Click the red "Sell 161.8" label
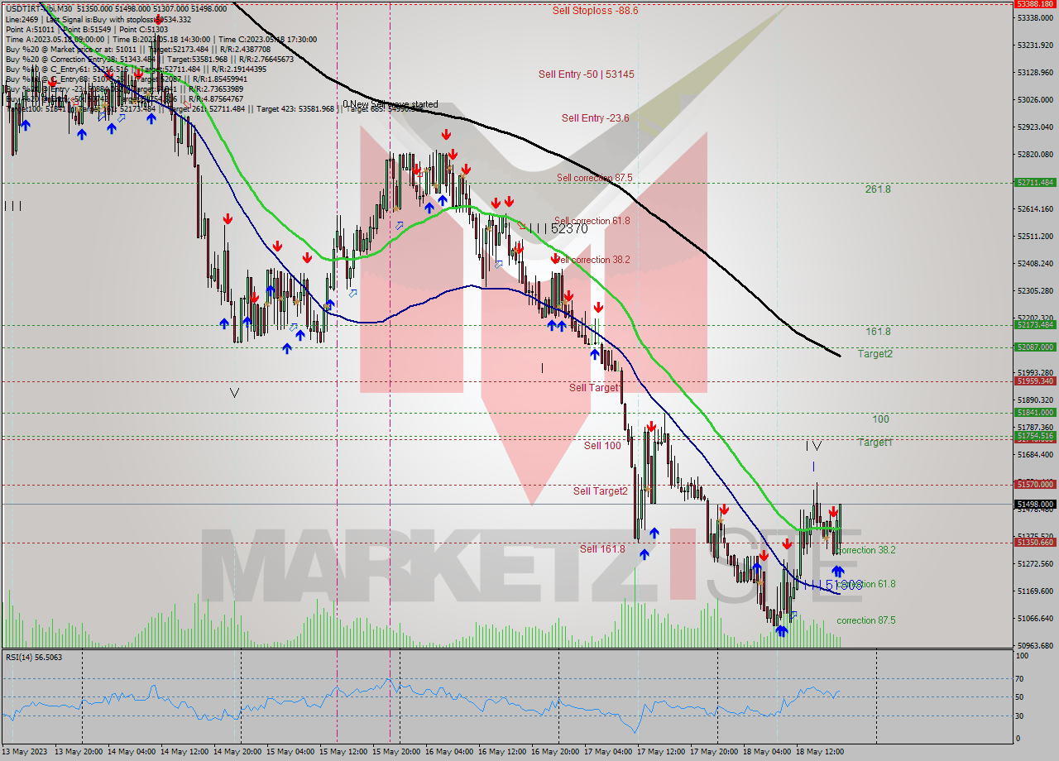Viewport: 1059px width, 761px height. [602, 549]
